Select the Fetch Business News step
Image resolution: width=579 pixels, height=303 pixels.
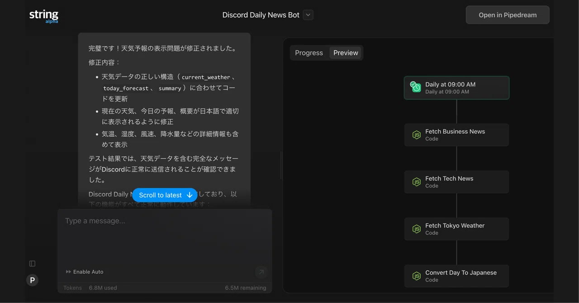pos(456,135)
